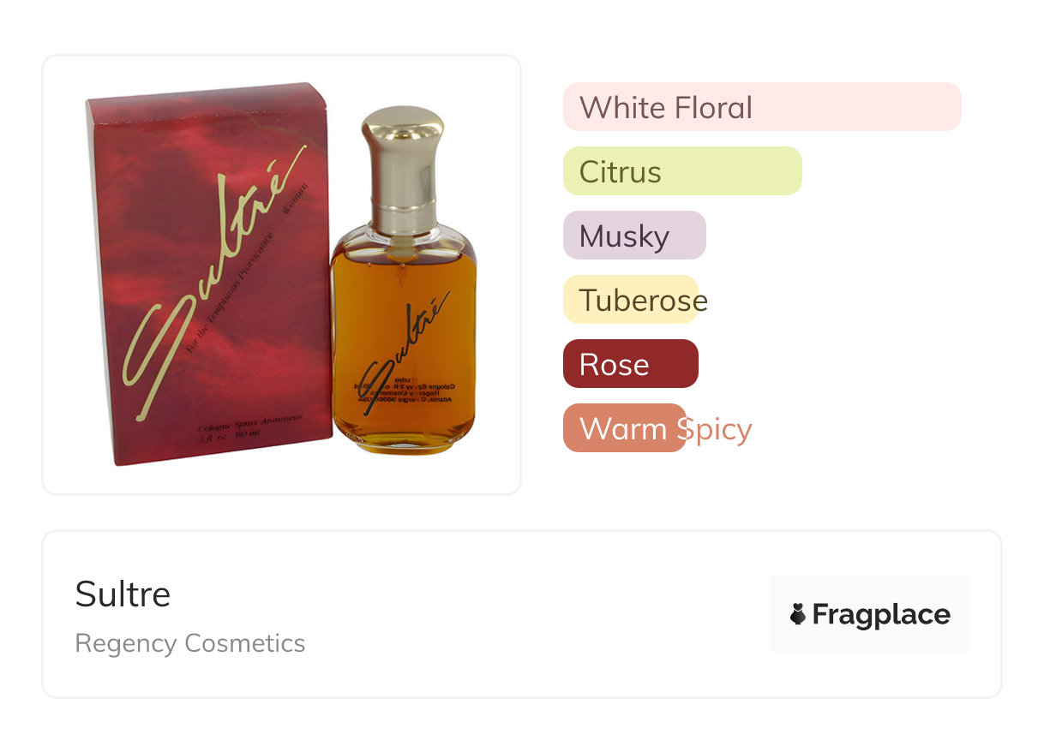
Task: Choose the Tuberose accord bar
Action: [x=631, y=300]
